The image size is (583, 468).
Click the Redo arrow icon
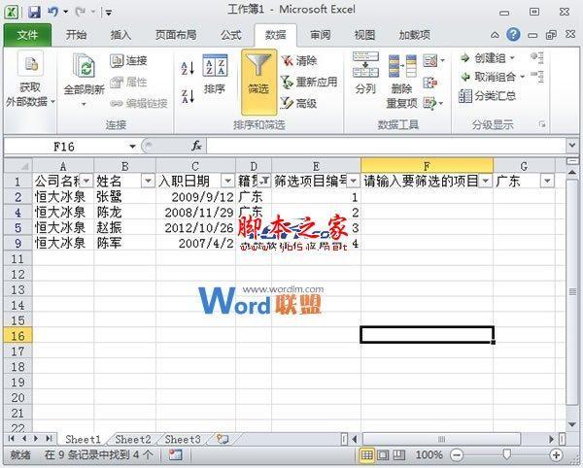click(80, 12)
